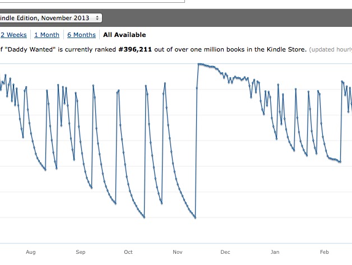Click the Dec axis label

click(225, 252)
